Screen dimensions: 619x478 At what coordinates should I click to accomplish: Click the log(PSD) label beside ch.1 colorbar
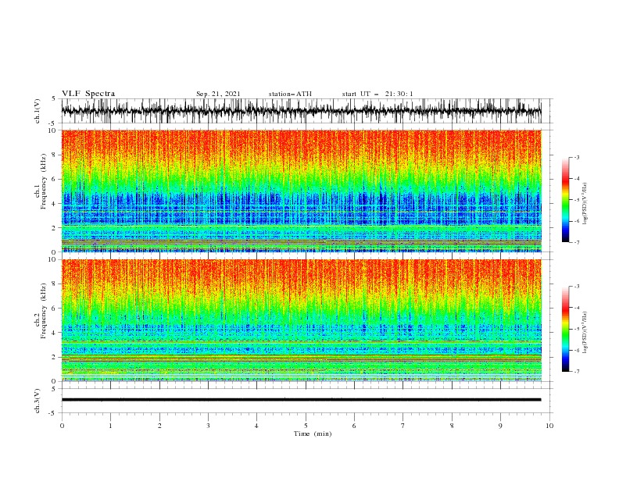[x=585, y=204]
